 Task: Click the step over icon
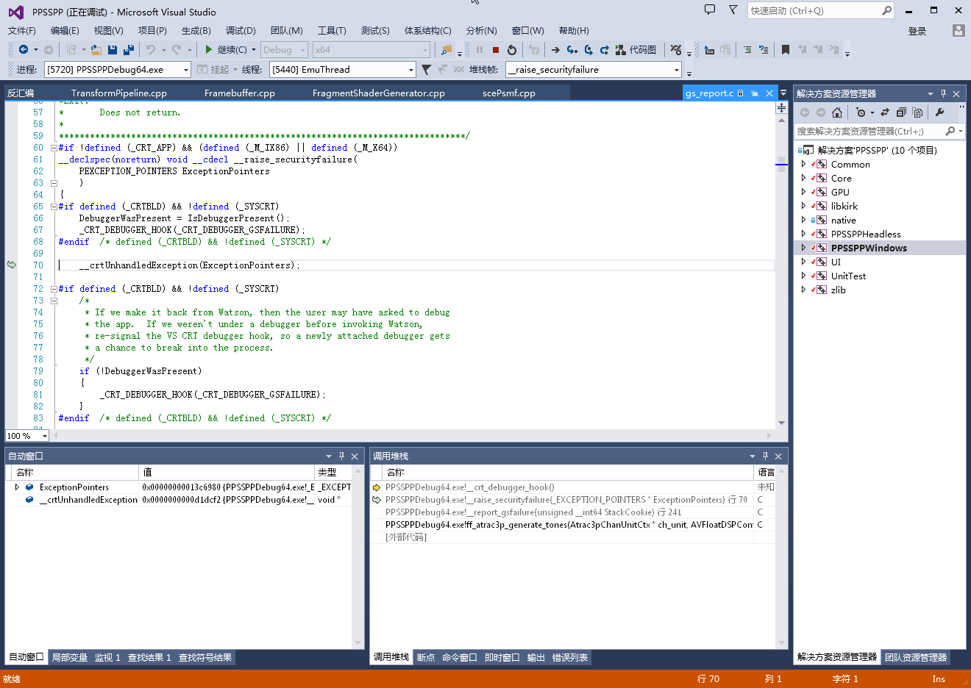click(588, 50)
